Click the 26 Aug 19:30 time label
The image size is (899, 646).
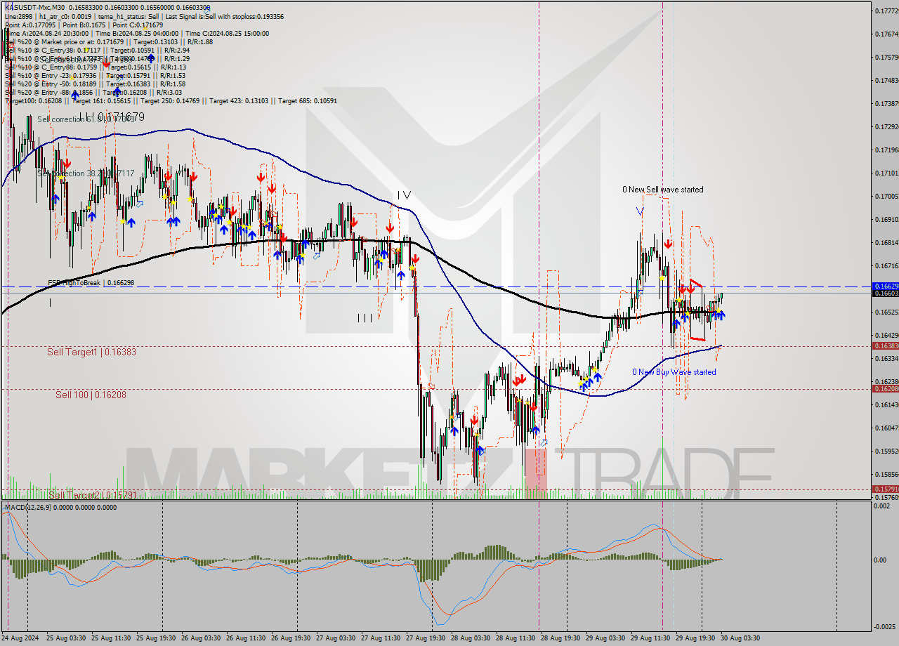[290, 638]
